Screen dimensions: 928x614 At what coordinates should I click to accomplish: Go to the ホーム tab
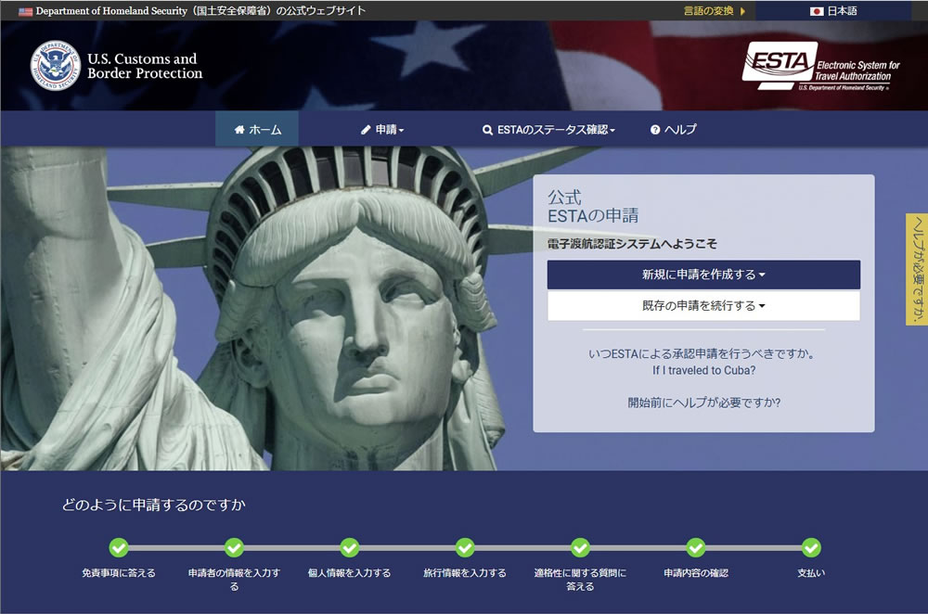click(x=257, y=130)
